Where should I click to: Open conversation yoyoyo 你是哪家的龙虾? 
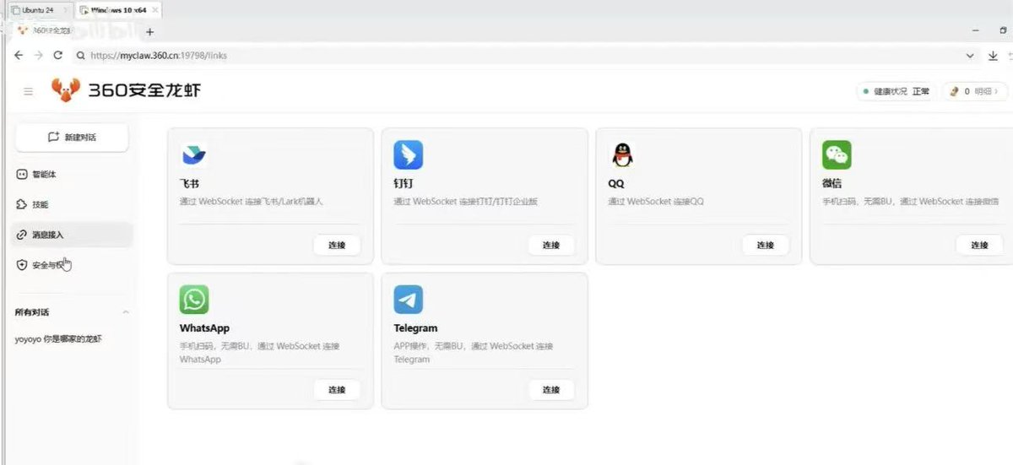click(59, 339)
